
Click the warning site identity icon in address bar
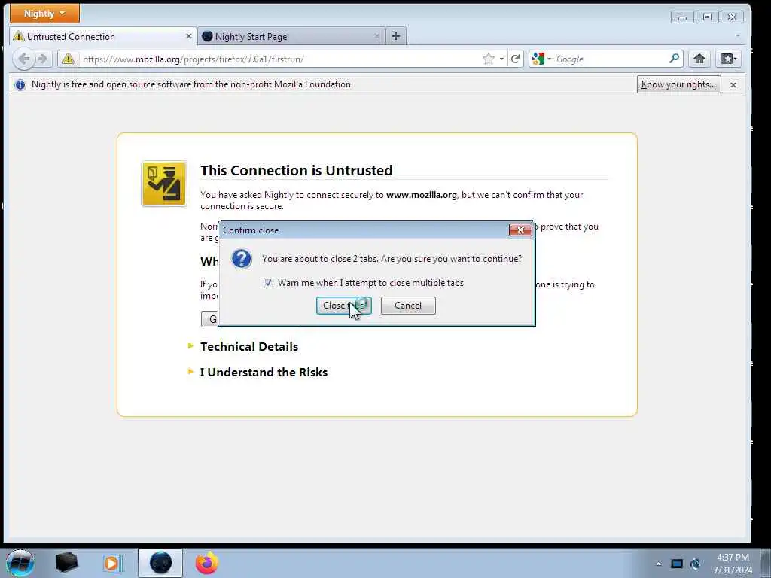(69, 59)
